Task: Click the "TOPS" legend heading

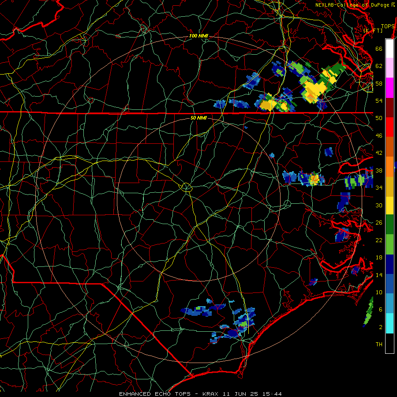Action: 388,26
